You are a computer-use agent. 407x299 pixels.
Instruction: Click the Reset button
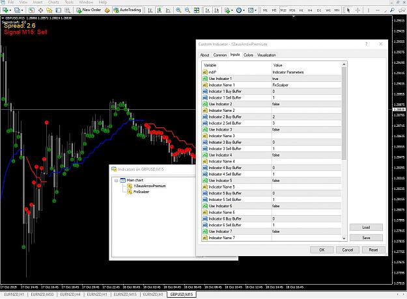point(373,250)
